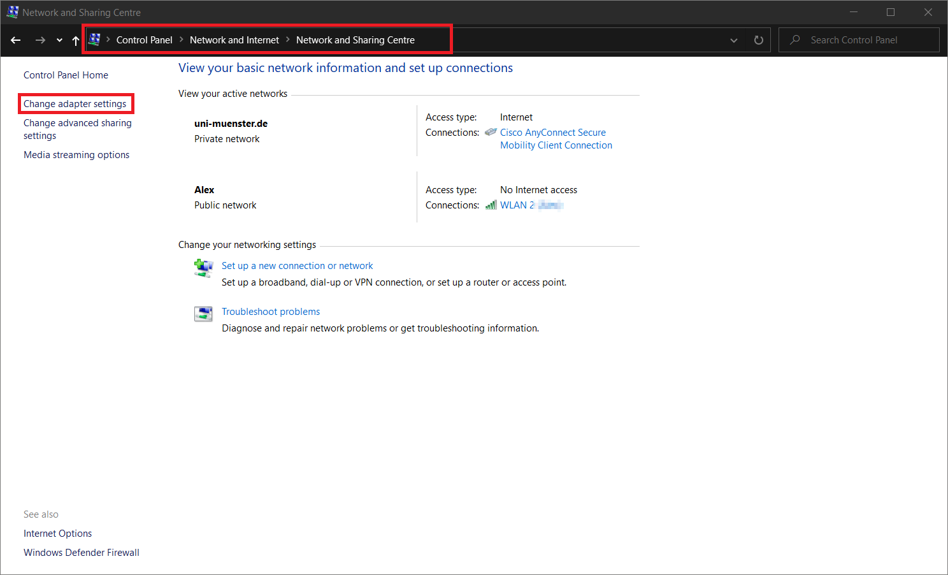
Task: Click the refresh icon in address bar
Action: tap(758, 40)
